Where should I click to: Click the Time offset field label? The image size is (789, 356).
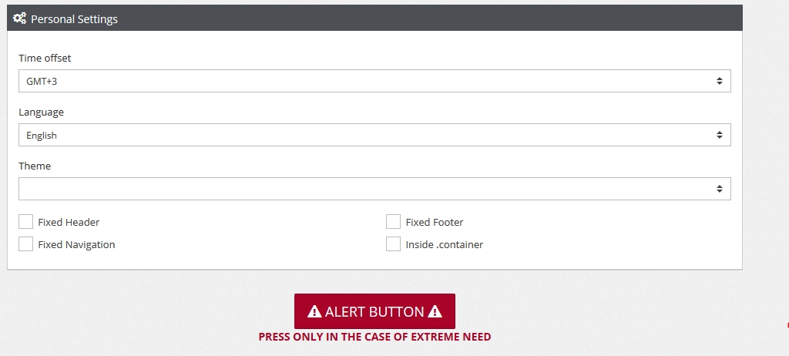[45, 59]
